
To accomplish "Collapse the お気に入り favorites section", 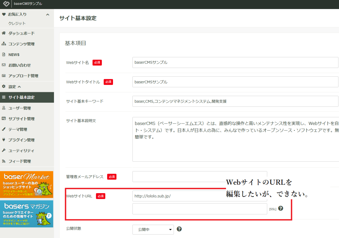I will [47, 15].
